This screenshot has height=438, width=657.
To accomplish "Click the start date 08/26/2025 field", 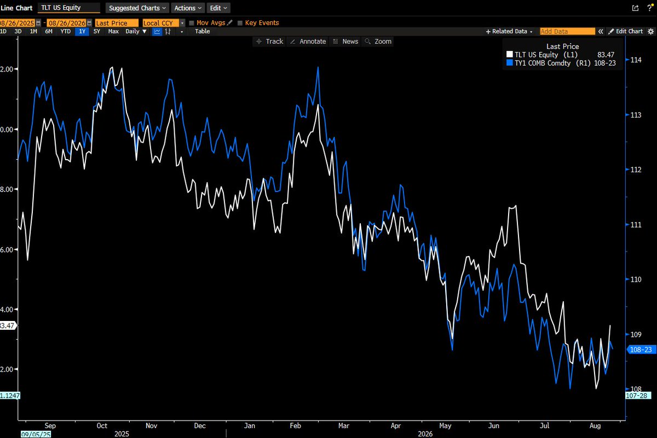I will 18,23.
